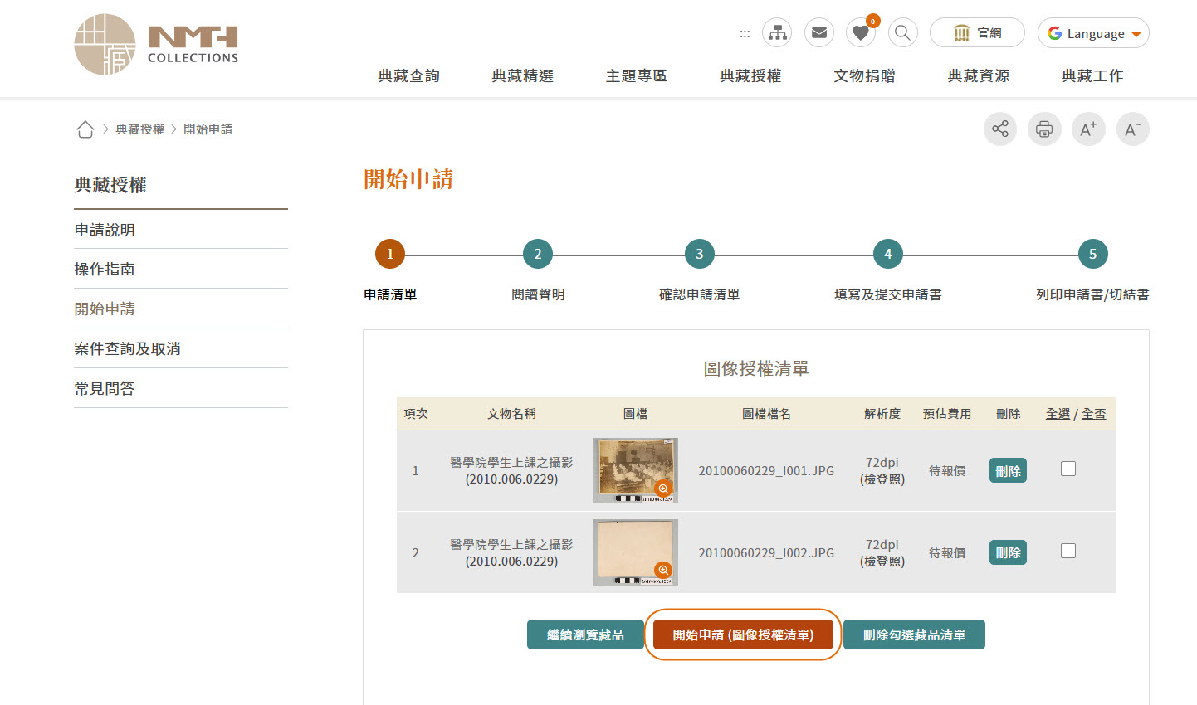1197x705 pixels.
Task: Open row 1 photo thumbnail
Action: coord(635,470)
